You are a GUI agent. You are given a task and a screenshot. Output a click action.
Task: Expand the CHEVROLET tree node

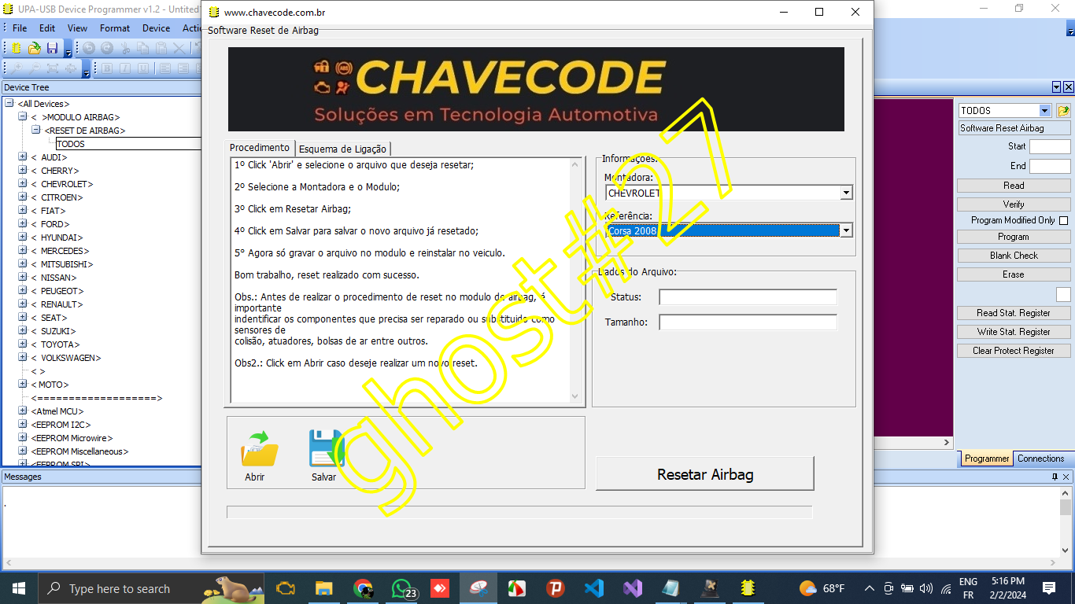tap(23, 183)
